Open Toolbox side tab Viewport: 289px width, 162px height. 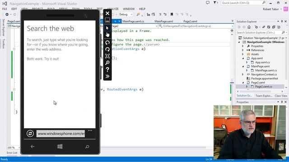tap(3, 44)
